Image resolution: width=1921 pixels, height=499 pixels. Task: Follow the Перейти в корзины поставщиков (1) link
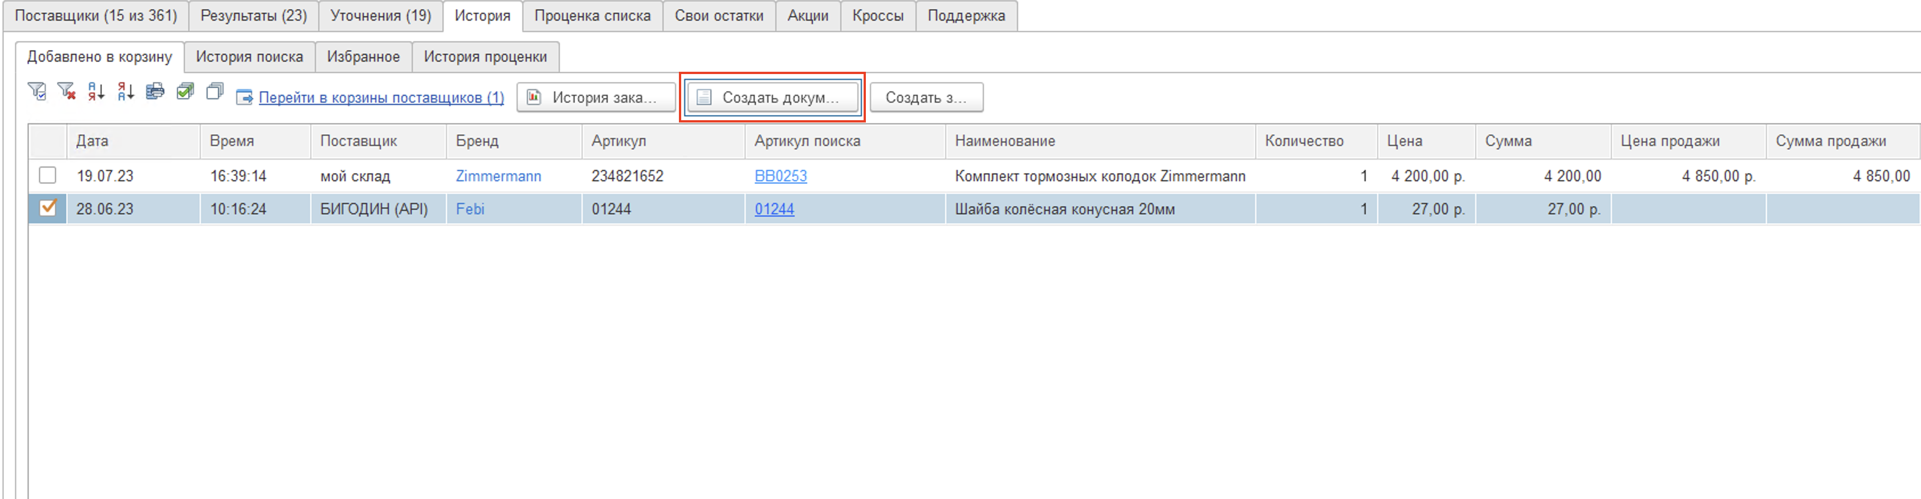(x=381, y=97)
